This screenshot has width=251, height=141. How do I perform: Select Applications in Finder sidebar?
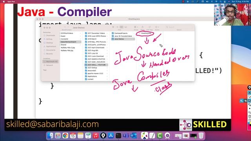pyautogui.click(x=51, y=46)
